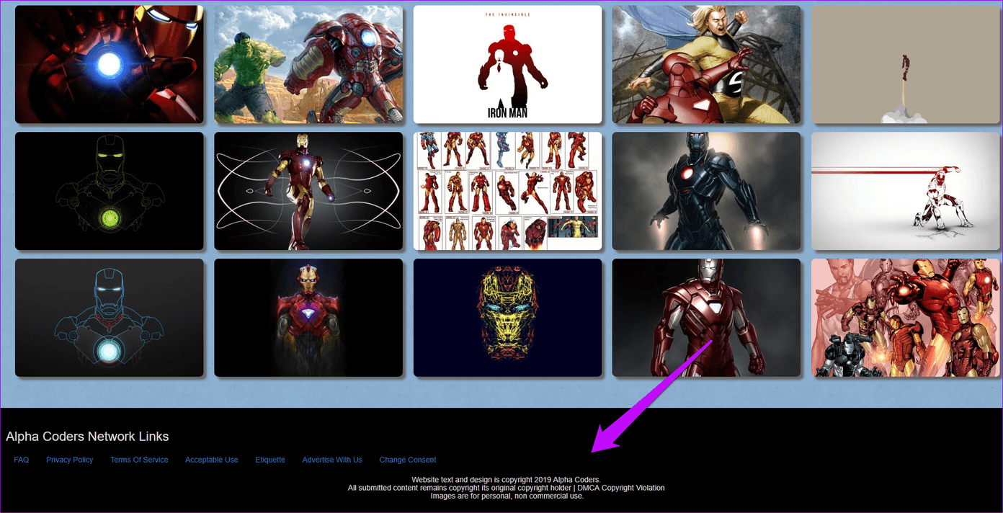Open the Terms Of Service link
The width and height of the screenshot is (1003, 513).
click(139, 460)
